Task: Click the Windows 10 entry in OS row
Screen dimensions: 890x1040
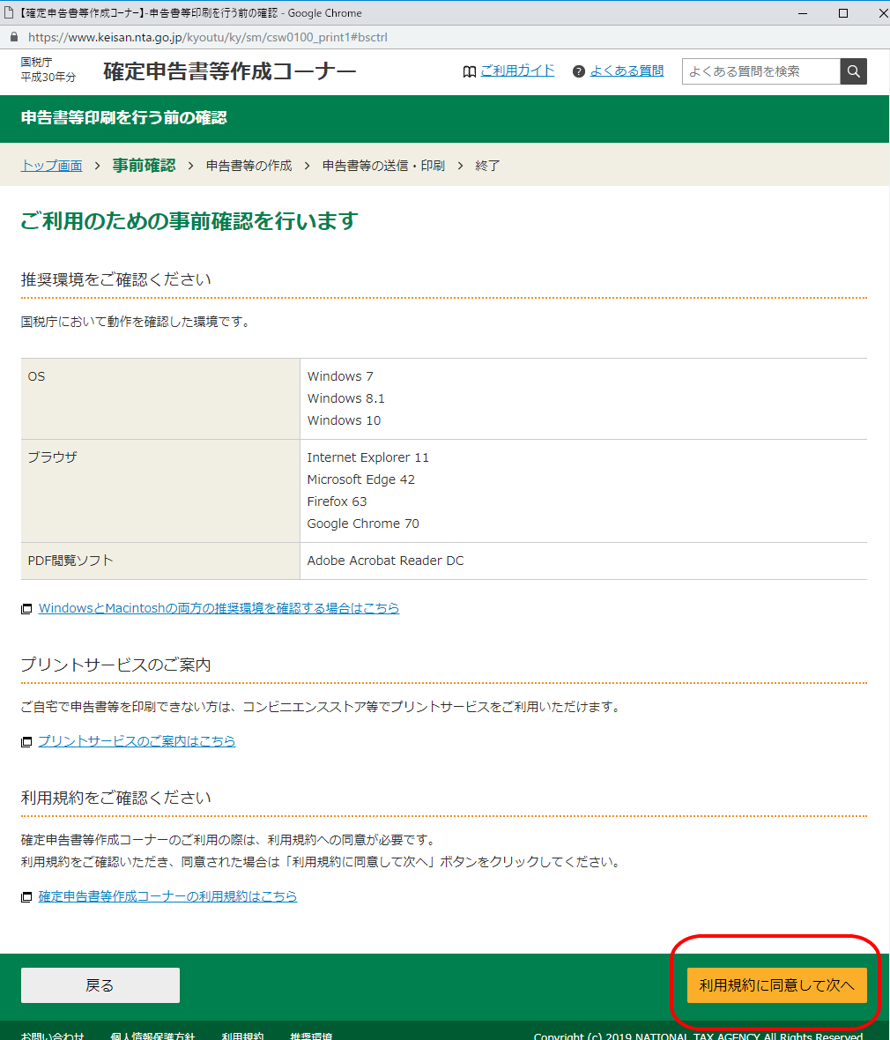Action: [x=344, y=420]
